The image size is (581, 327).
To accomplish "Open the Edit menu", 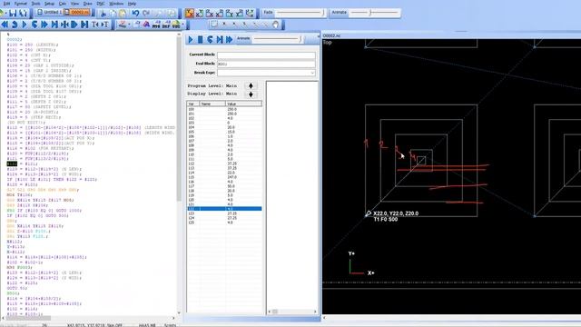I will click(x=6, y=4).
